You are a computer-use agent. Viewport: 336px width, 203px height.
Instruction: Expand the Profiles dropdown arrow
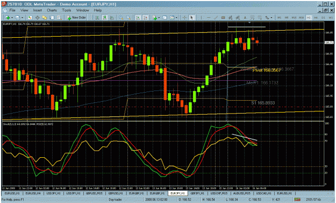coord(22,18)
